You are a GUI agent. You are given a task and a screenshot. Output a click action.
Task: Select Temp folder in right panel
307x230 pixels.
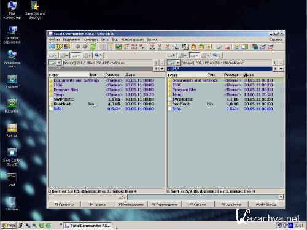pyautogui.click(x=225, y=94)
